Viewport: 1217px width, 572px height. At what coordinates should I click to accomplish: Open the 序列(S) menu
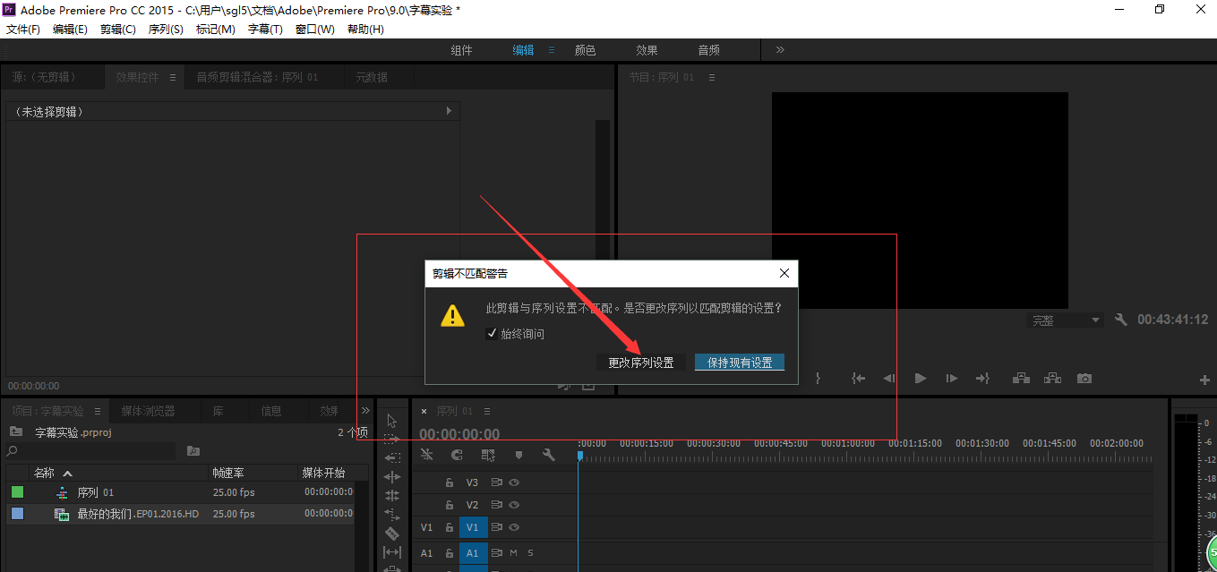[166, 30]
